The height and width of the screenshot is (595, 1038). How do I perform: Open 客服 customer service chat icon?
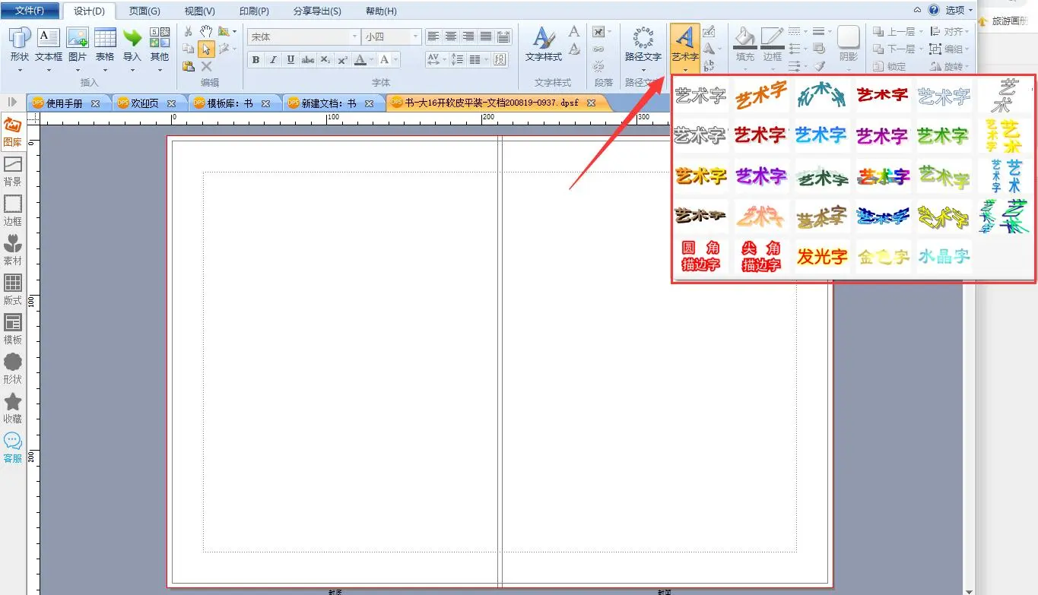pyautogui.click(x=13, y=448)
